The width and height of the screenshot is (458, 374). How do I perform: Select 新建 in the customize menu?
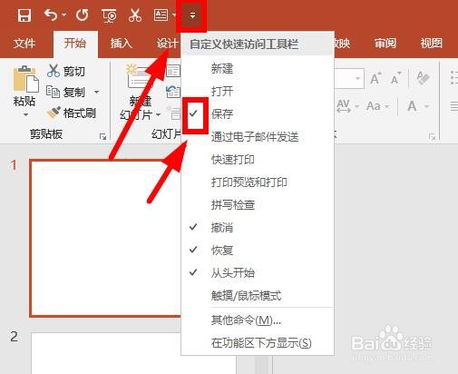coord(258,68)
